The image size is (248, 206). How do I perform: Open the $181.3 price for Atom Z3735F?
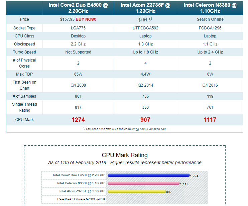click(145, 20)
